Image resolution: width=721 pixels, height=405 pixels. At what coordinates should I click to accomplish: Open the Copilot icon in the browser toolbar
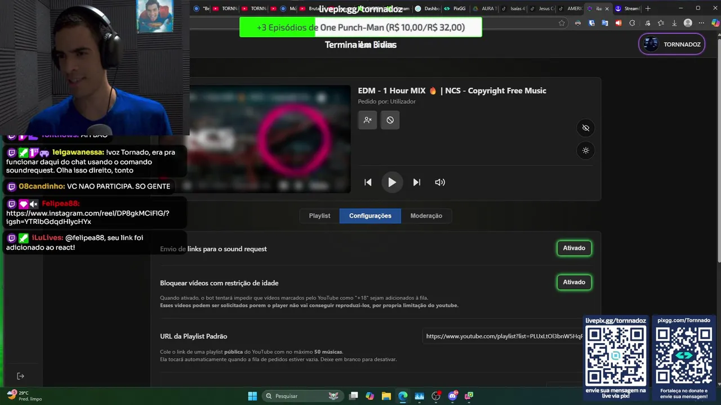715,23
